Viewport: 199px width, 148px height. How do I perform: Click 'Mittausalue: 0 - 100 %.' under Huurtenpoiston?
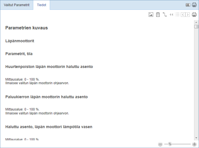point(22,79)
